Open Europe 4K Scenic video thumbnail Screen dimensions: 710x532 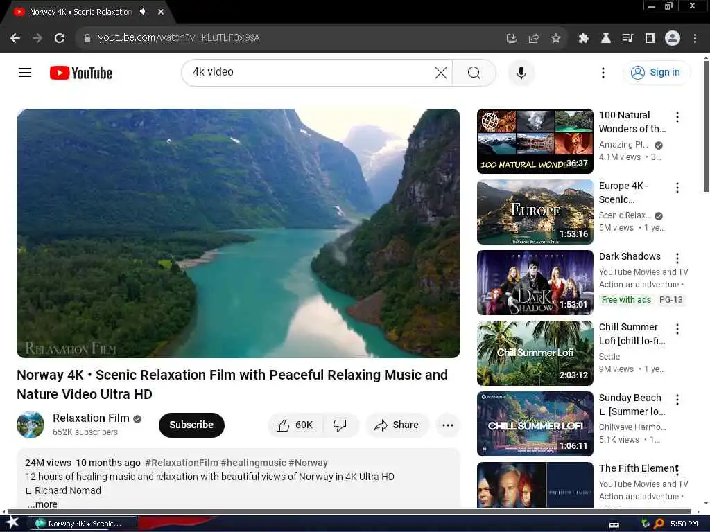pyautogui.click(x=535, y=212)
